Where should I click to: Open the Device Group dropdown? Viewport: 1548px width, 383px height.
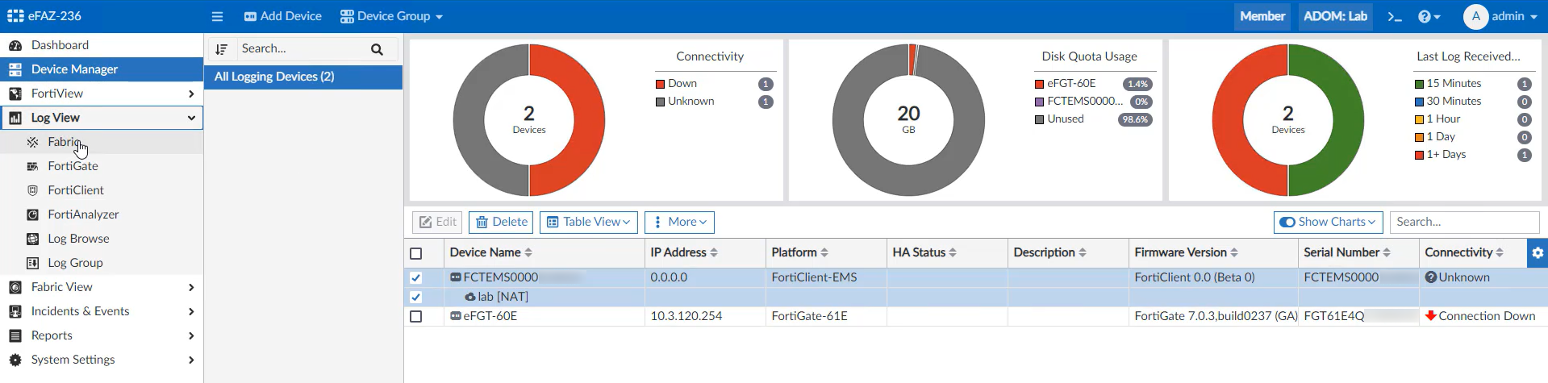391,16
